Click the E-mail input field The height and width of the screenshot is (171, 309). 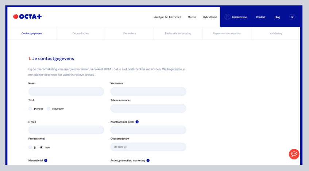click(x=66, y=130)
